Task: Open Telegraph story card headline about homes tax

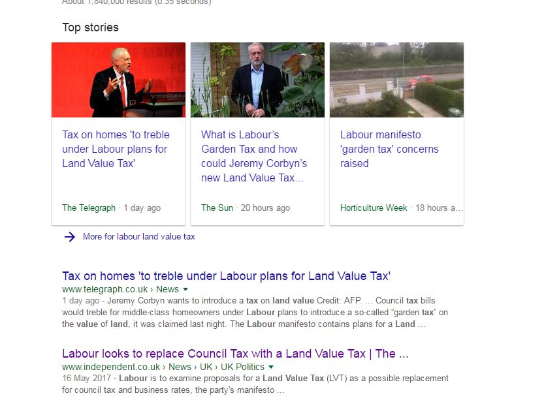Action: click(116, 149)
